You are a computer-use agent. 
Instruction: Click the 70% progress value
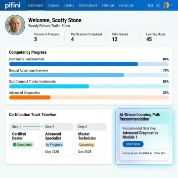(x=166, y=70)
